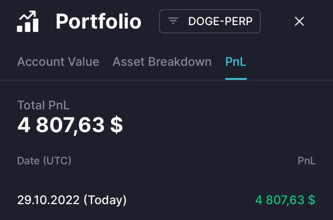Close the Portfolio panel with the X

[x=299, y=21]
